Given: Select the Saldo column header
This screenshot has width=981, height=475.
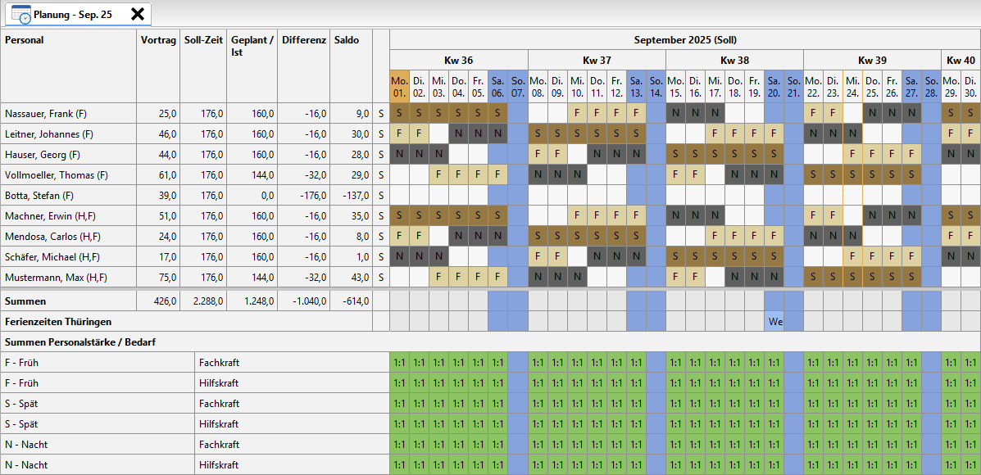Looking at the screenshot, I should (x=347, y=39).
